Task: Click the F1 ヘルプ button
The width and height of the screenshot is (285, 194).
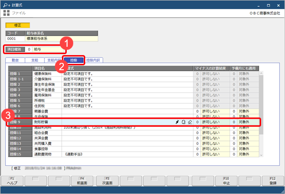Action: coord(12,181)
